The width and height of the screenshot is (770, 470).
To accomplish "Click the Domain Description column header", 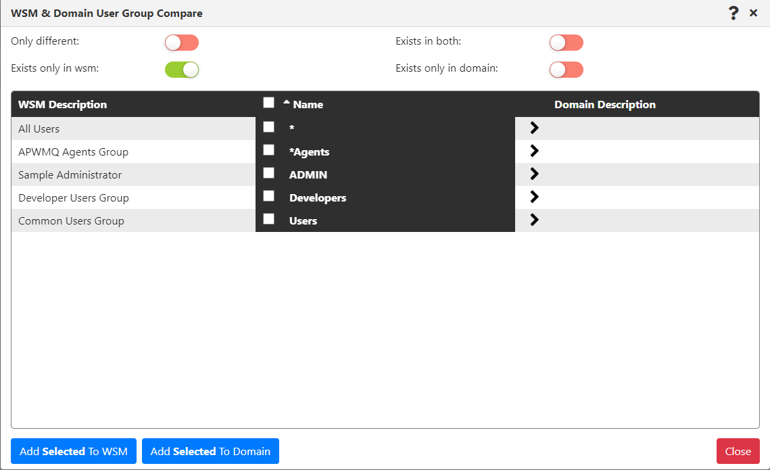I will point(605,105).
